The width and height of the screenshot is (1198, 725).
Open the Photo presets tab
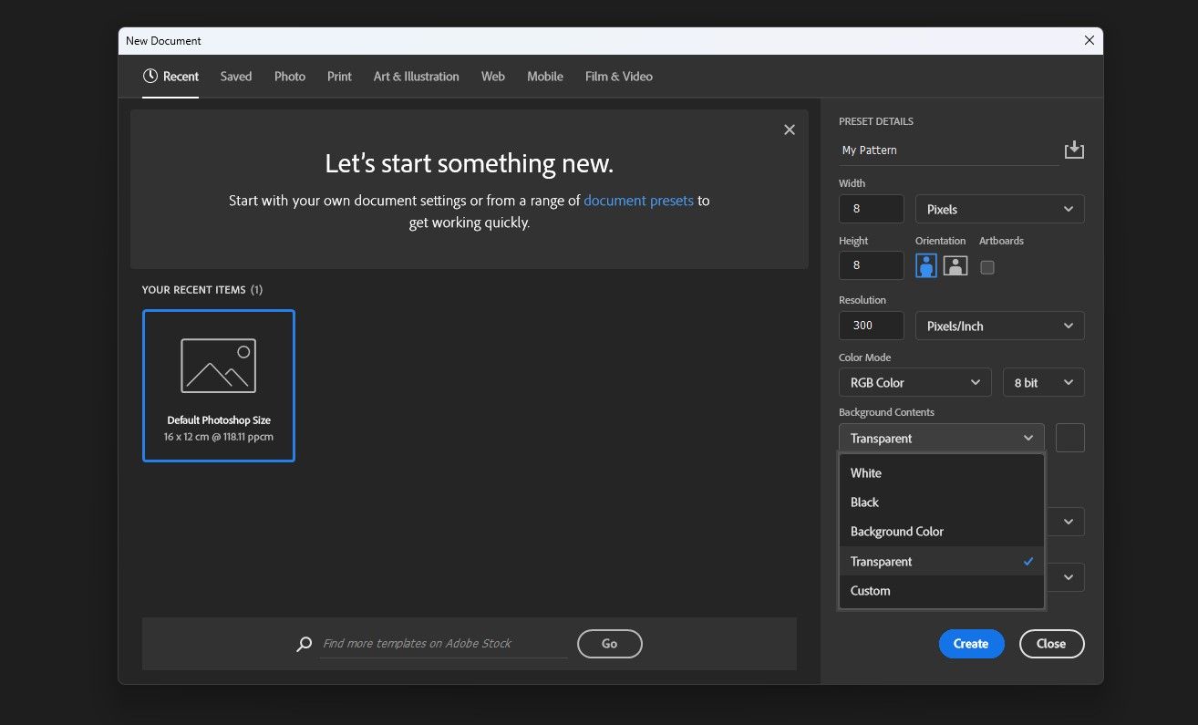[290, 77]
